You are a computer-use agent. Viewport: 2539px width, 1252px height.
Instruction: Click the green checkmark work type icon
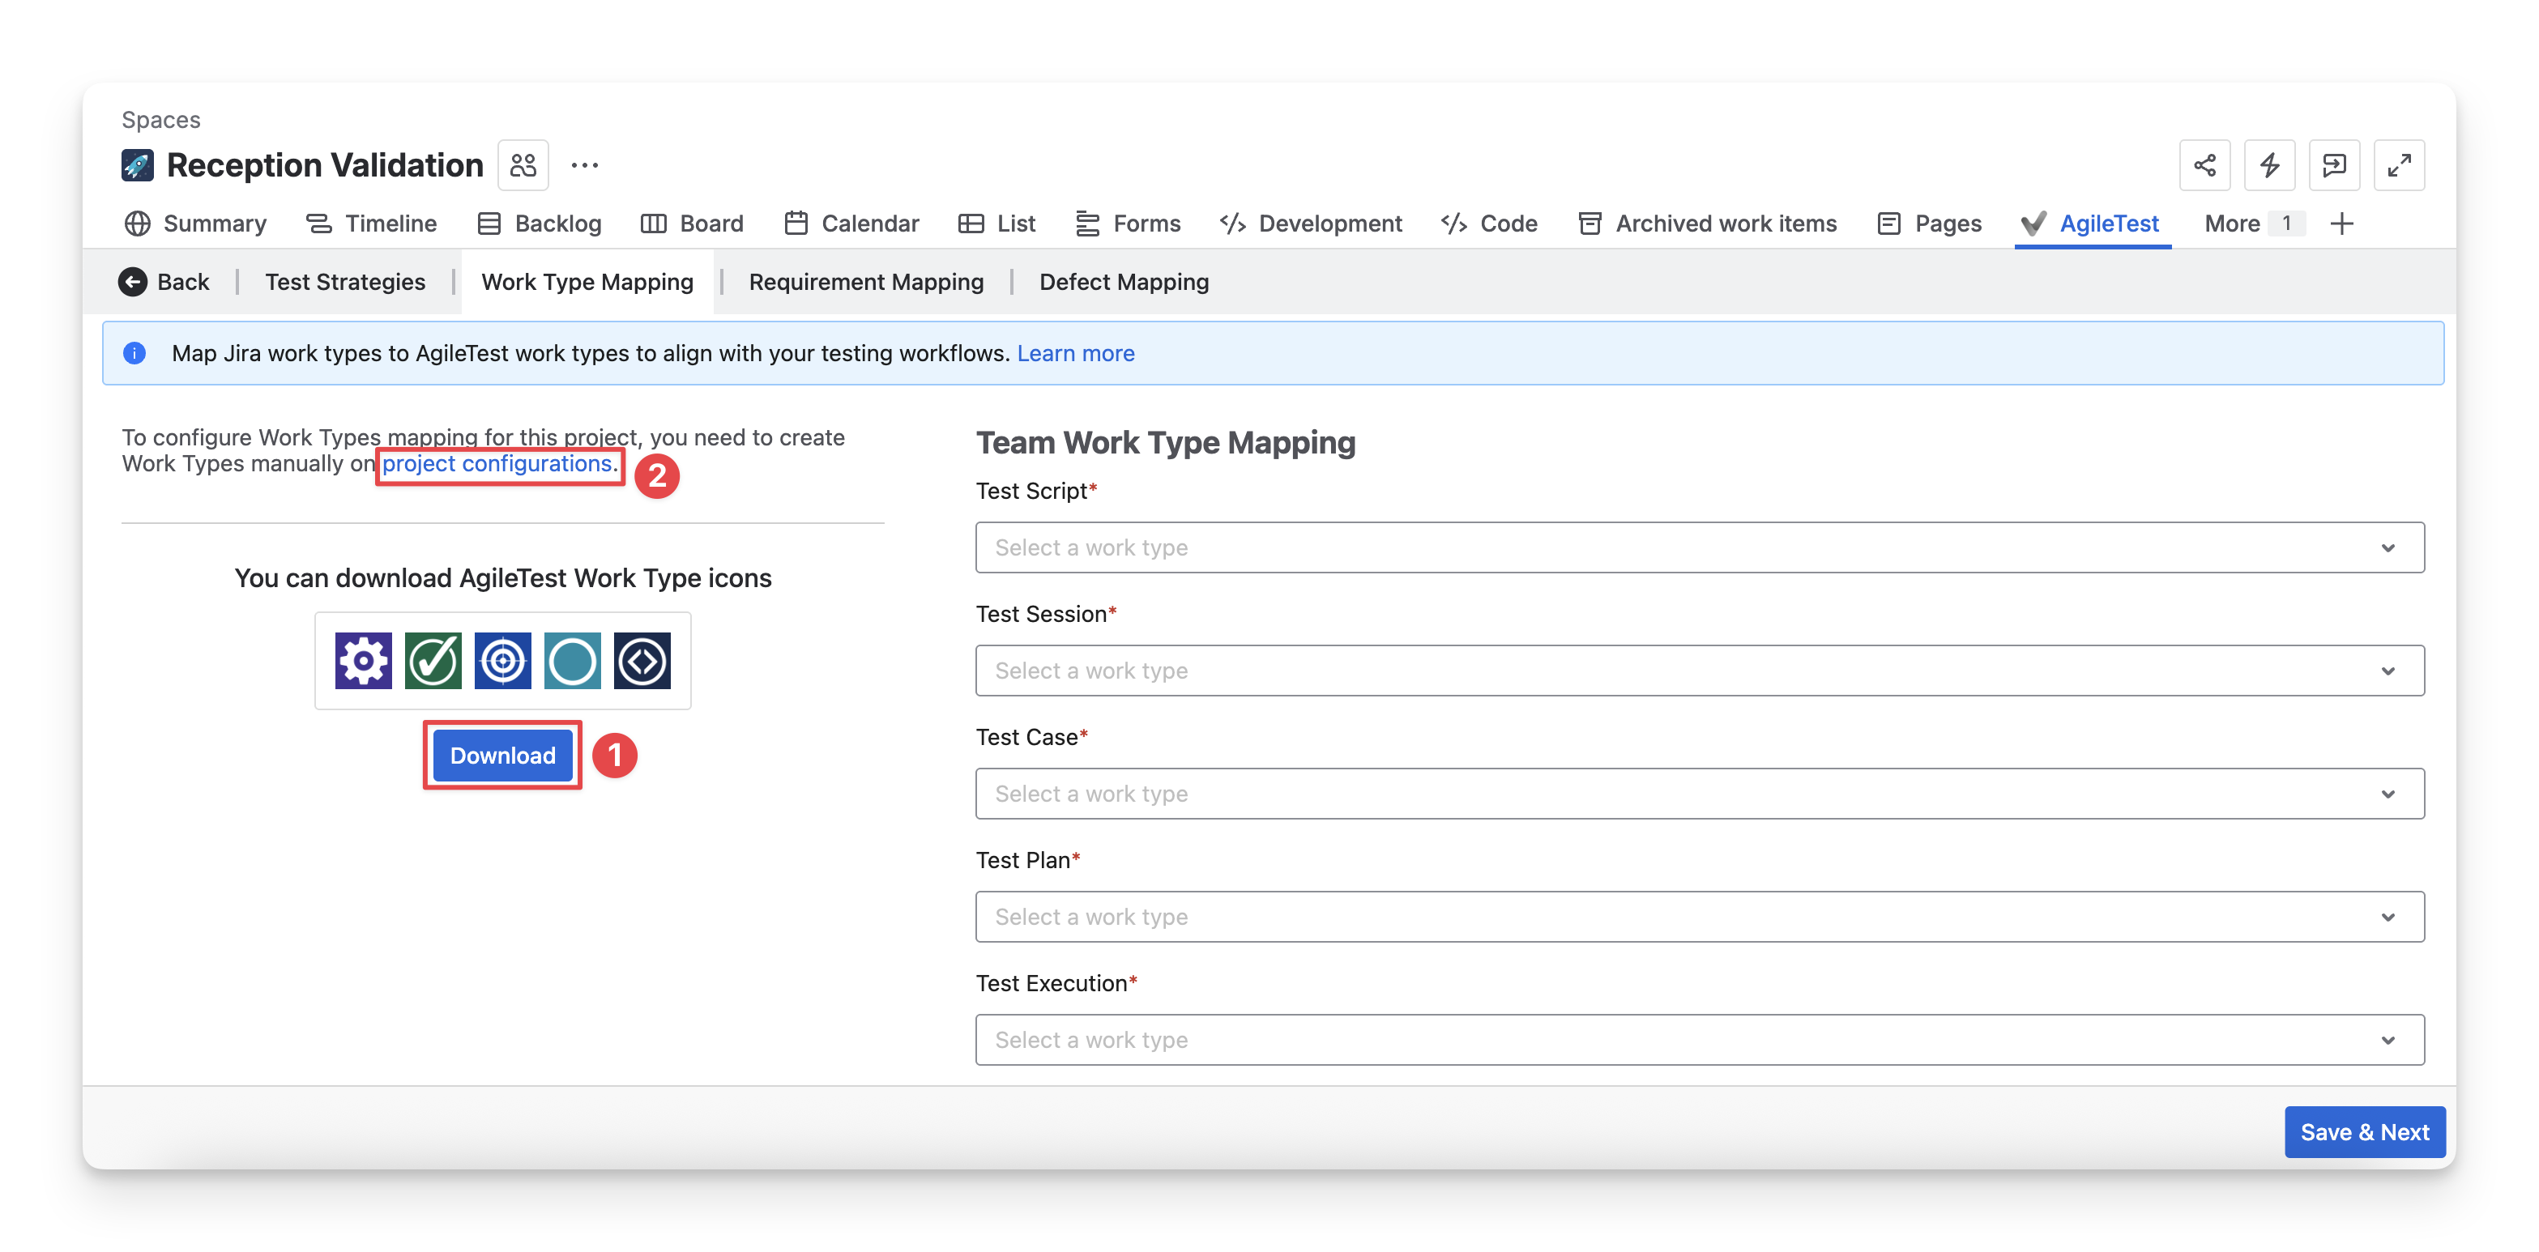[x=433, y=660]
